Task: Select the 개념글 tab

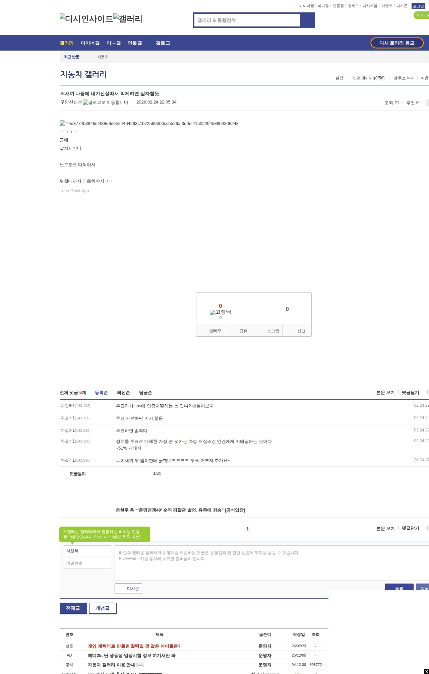Action: (103, 608)
